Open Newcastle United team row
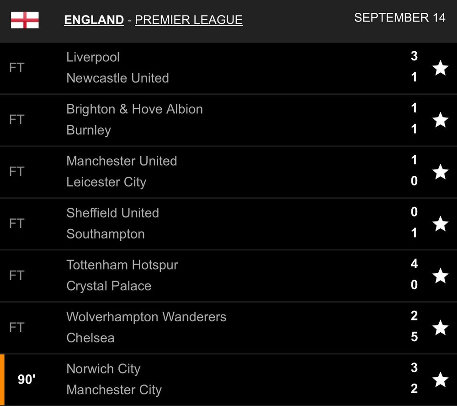Screen dimensions: 457x406 click(117, 78)
